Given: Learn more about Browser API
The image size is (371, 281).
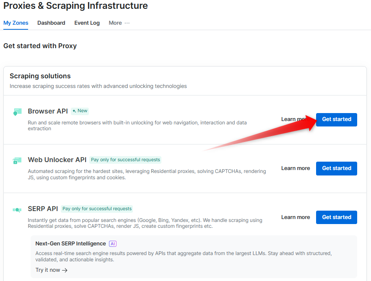Looking at the screenshot, I should coord(296,119).
